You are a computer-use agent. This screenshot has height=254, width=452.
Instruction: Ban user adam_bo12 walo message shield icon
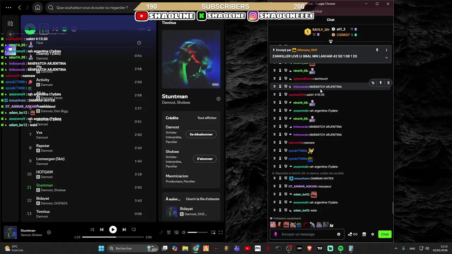pyautogui.click(x=286, y=210)
